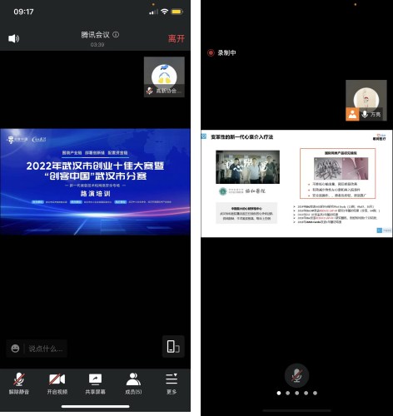This screenshot has width=393, height=416.
Task: Toggle the speaker audio icon
Action: point(13,38)
